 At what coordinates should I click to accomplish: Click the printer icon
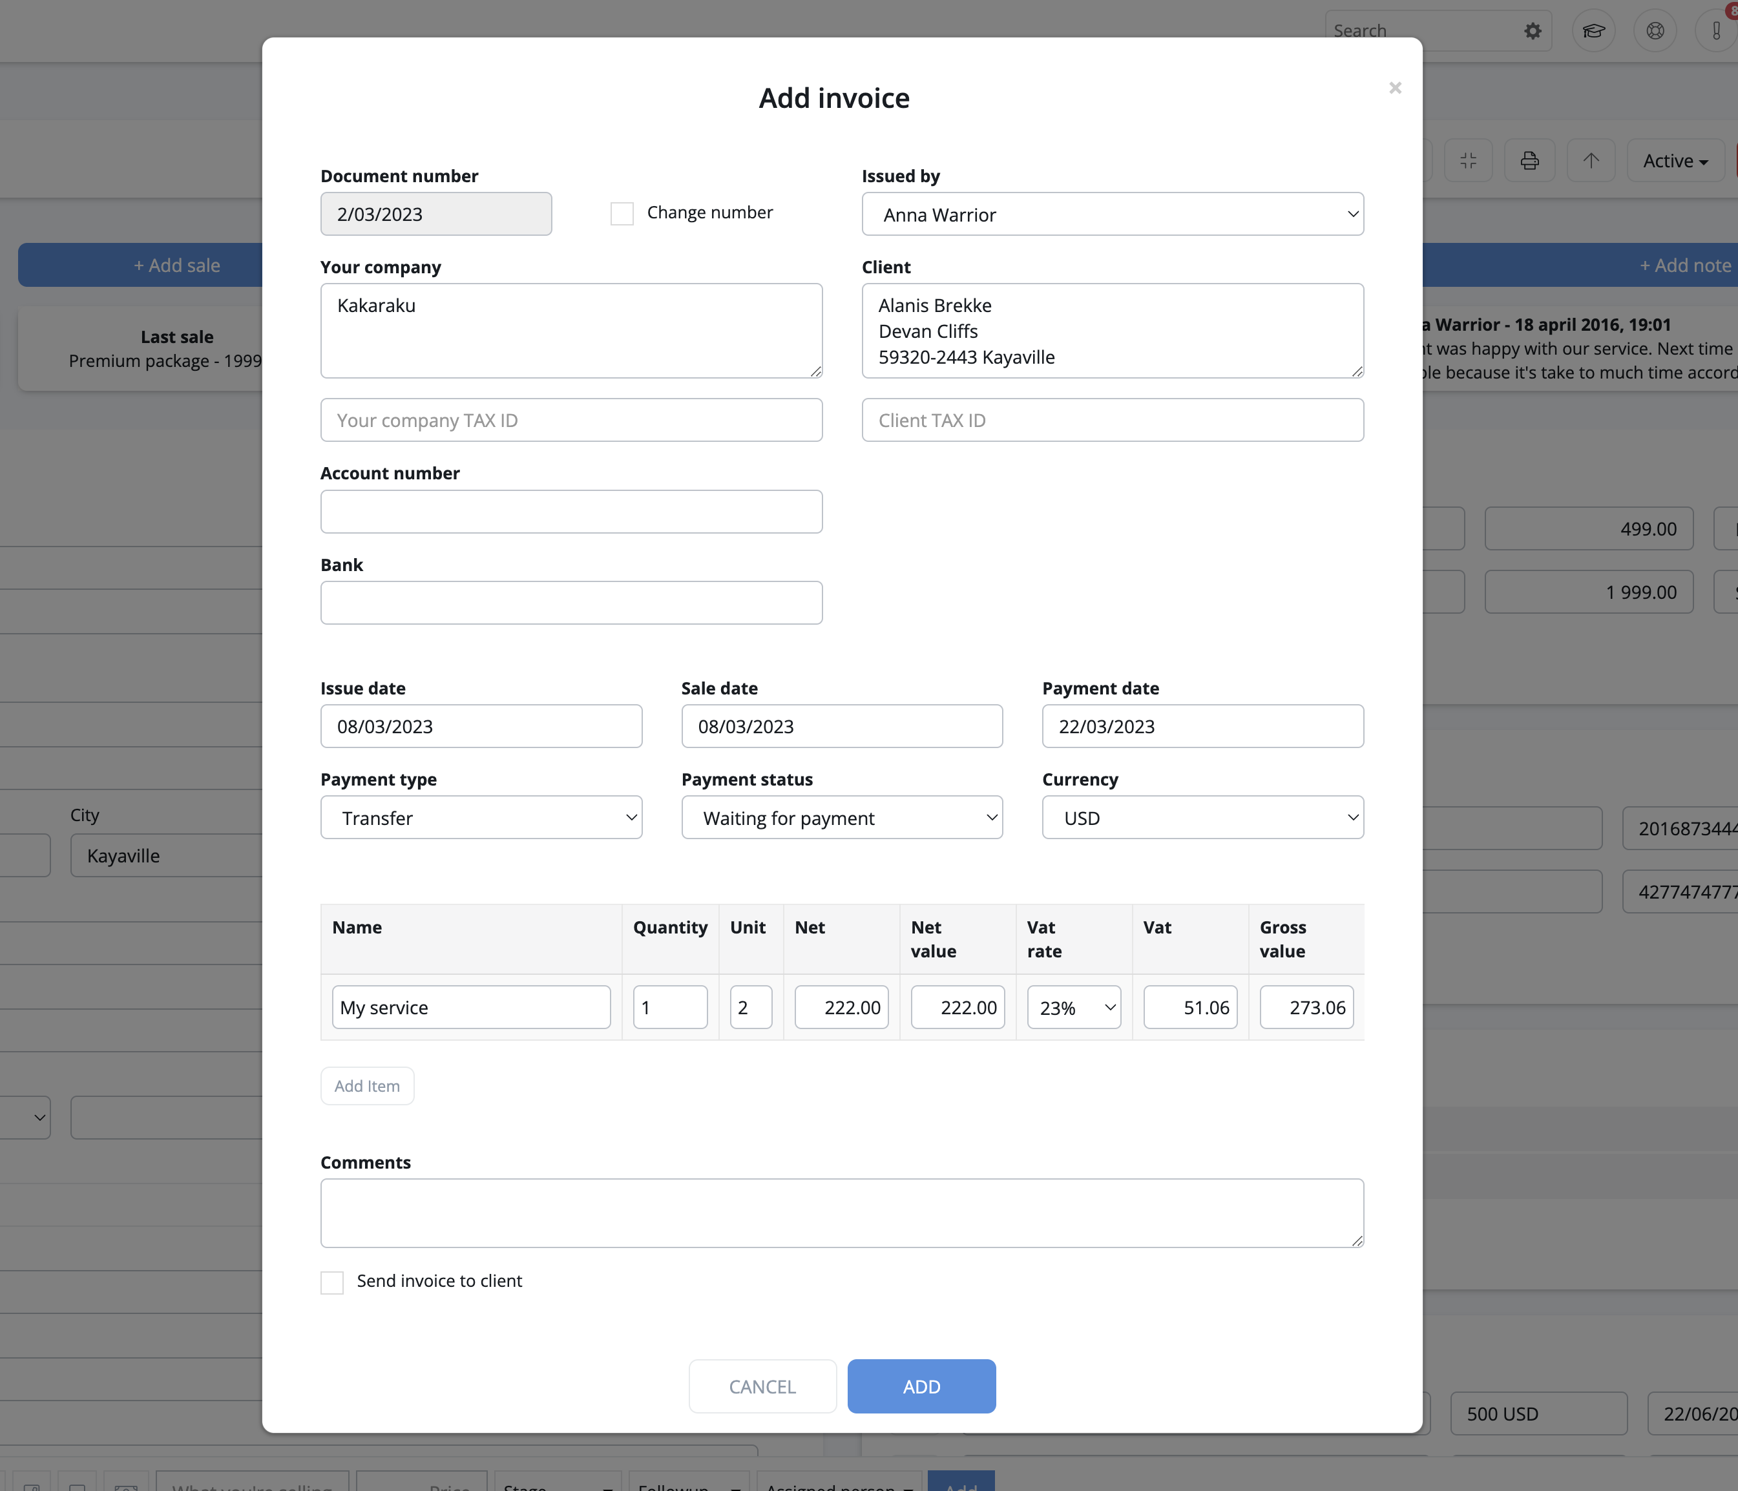click(1529, 161)
